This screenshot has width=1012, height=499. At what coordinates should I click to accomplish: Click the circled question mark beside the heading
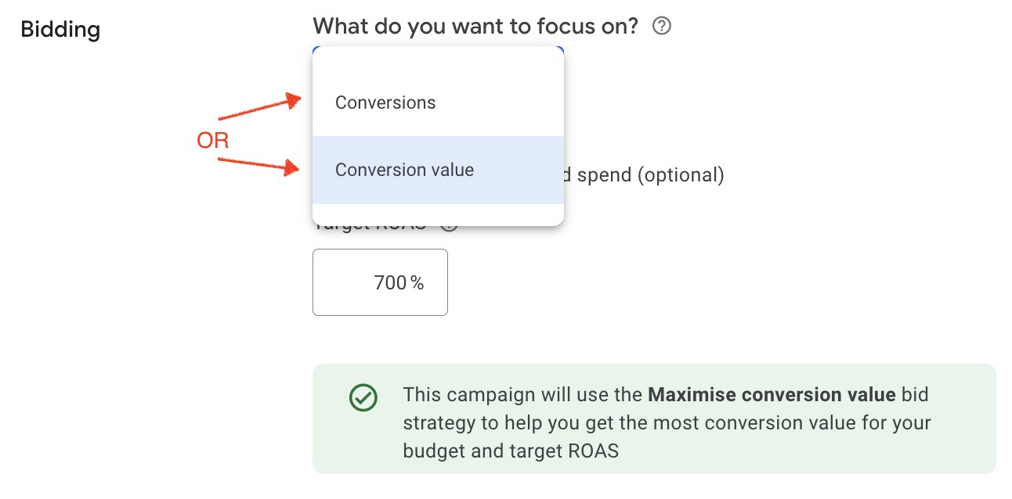click(x=660, y=26)
